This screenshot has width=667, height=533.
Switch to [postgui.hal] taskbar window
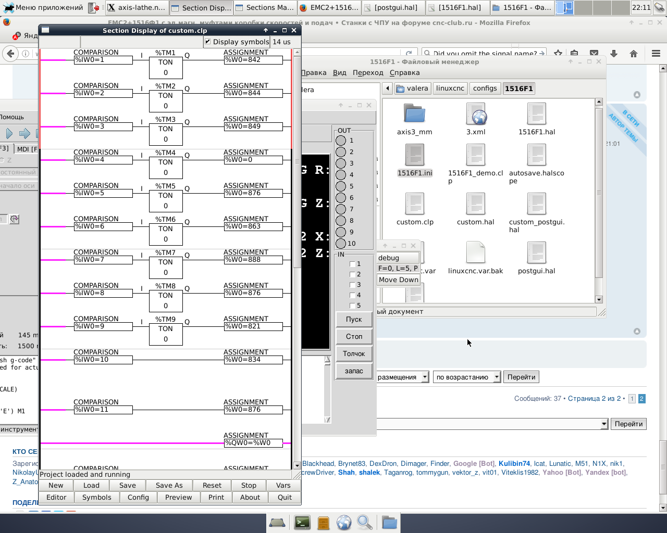tap(393, 7)
